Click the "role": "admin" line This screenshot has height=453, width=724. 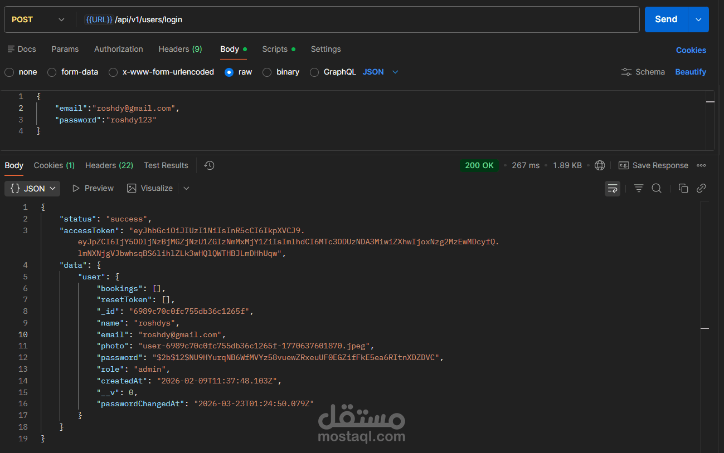(x=133, y=369)
